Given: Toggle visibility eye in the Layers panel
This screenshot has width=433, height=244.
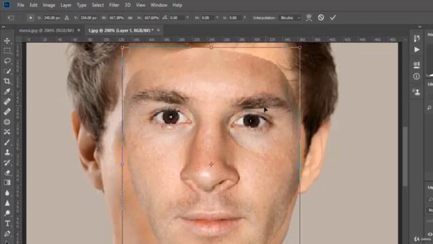Looking at the screenshot, I should click(430, 235).
